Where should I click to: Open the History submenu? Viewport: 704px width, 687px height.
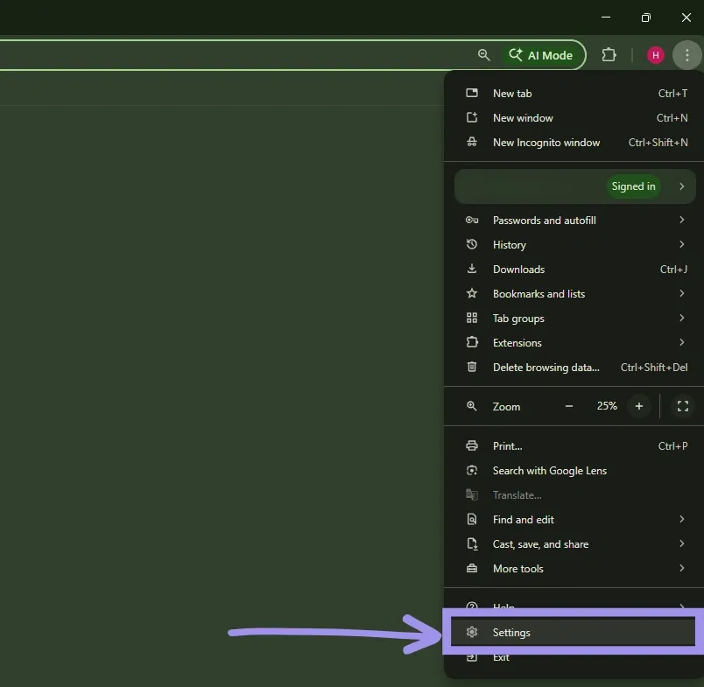509,244
